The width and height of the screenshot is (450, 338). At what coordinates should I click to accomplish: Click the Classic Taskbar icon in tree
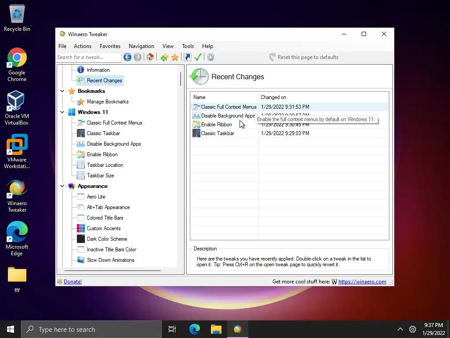tap(81, 133)
